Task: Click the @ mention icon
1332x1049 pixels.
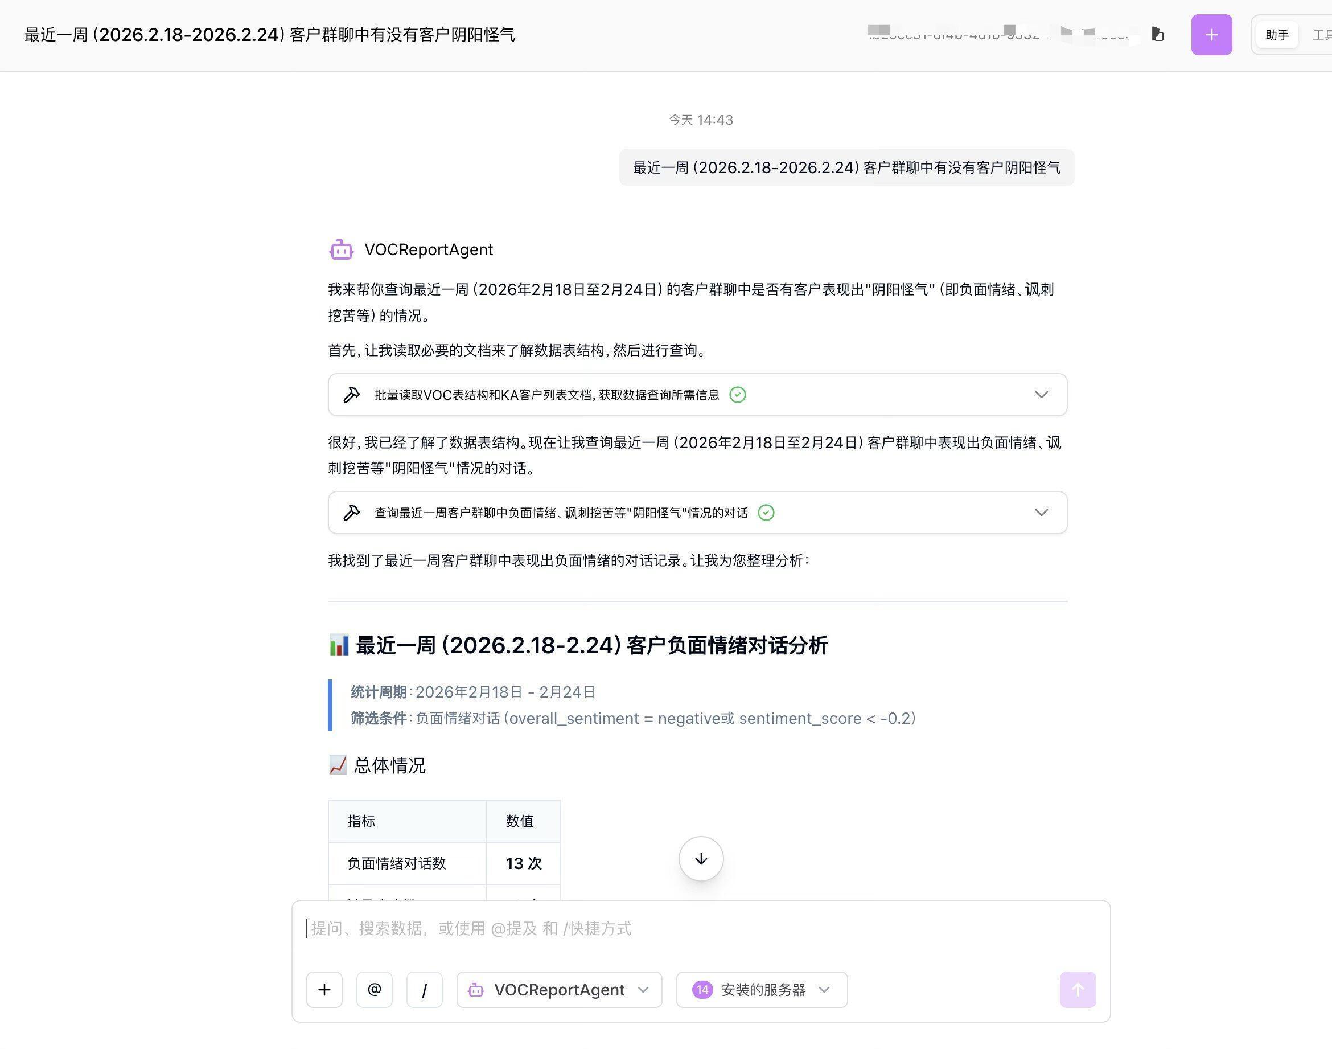Action: (374, 989)
